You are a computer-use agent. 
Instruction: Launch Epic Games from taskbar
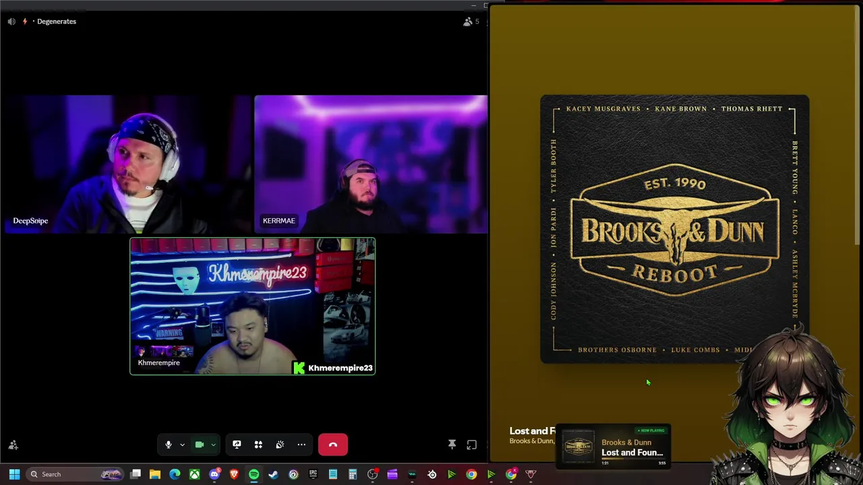(313, 474)
